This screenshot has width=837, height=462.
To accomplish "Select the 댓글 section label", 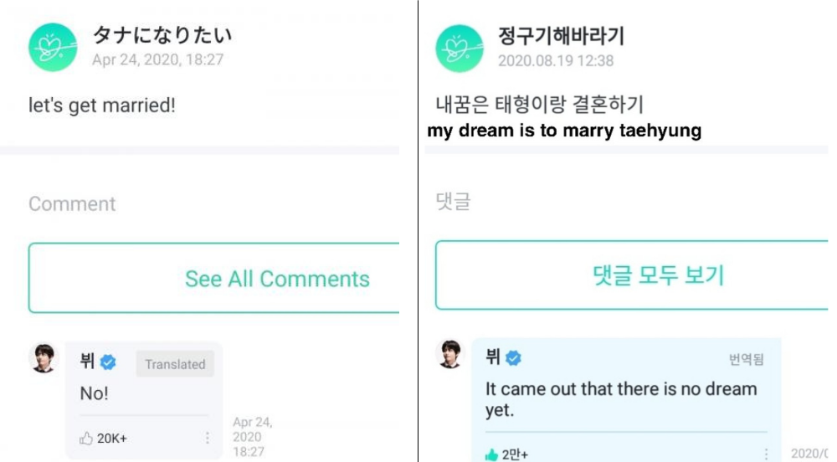I will 454,201.
